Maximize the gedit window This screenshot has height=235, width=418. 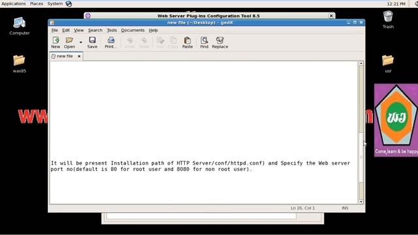coord(355,23)
